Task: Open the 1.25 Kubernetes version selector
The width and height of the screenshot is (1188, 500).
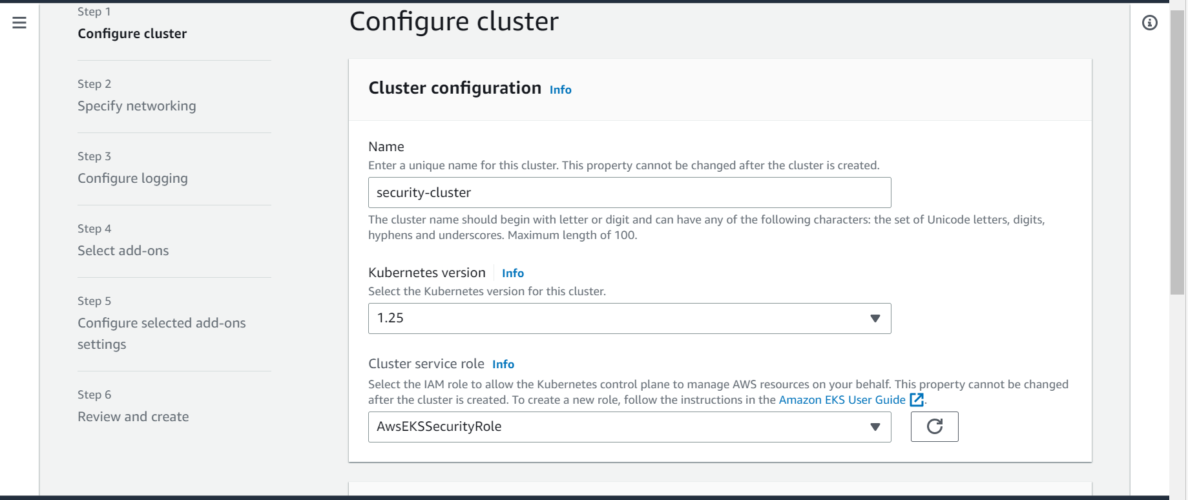Action: [629, 318]
